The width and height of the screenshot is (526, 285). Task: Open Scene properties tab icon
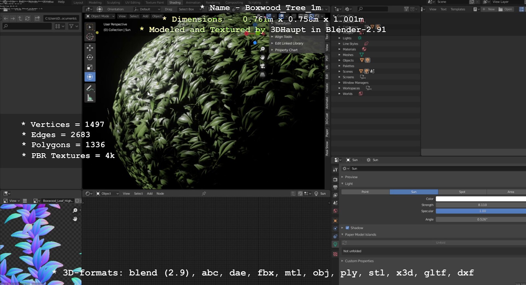(335, 203)
